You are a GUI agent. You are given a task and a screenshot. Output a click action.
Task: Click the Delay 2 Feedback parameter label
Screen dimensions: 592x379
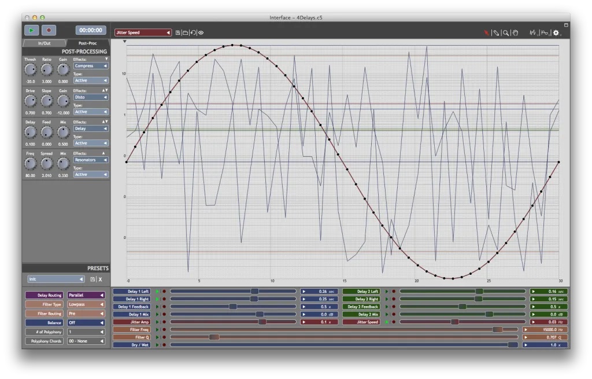click(x=361, y=307)
